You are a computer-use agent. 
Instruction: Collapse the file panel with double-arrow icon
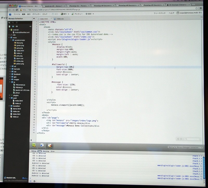(34, 19)
